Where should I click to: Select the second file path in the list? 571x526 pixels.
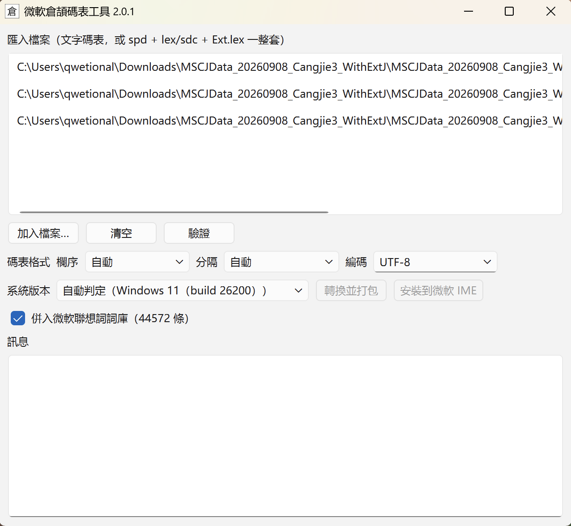click(x=285, y=94)
